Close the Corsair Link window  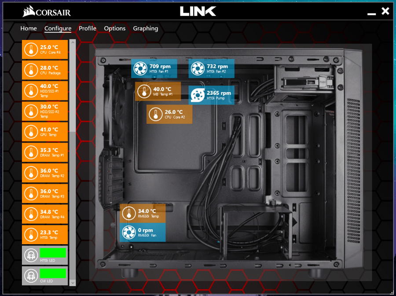coord(385,11)
